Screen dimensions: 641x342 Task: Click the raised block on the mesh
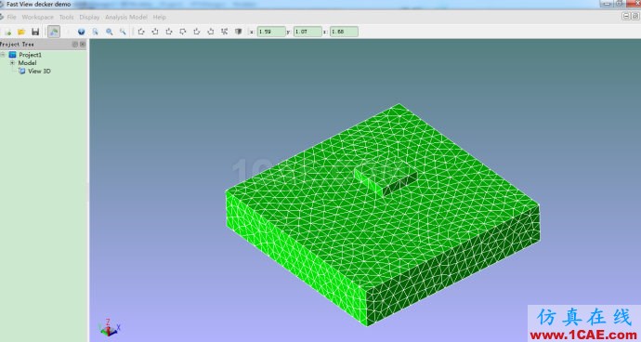(x=386, y=178)
